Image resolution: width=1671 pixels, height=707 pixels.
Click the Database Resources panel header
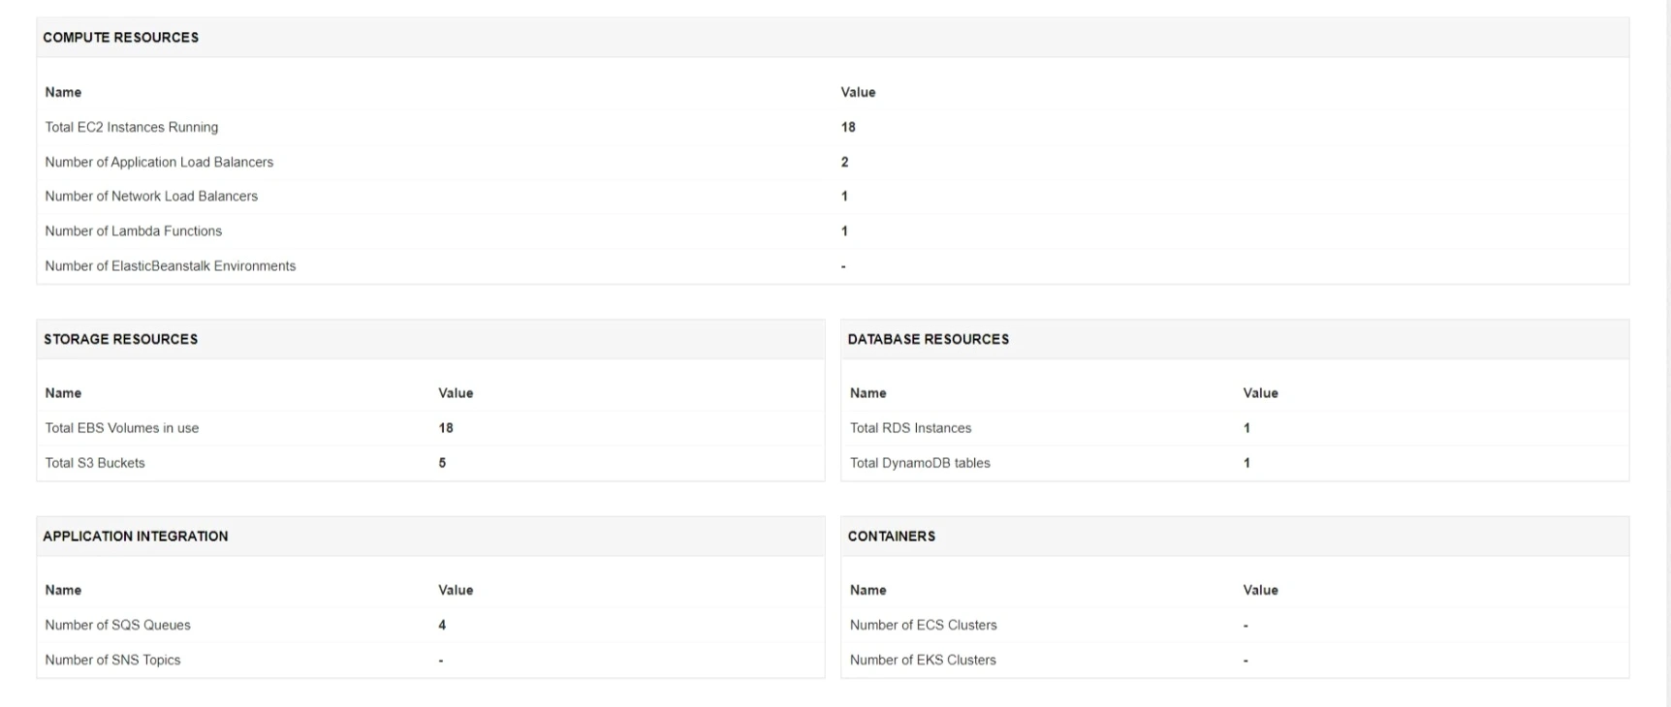(929, 339)
